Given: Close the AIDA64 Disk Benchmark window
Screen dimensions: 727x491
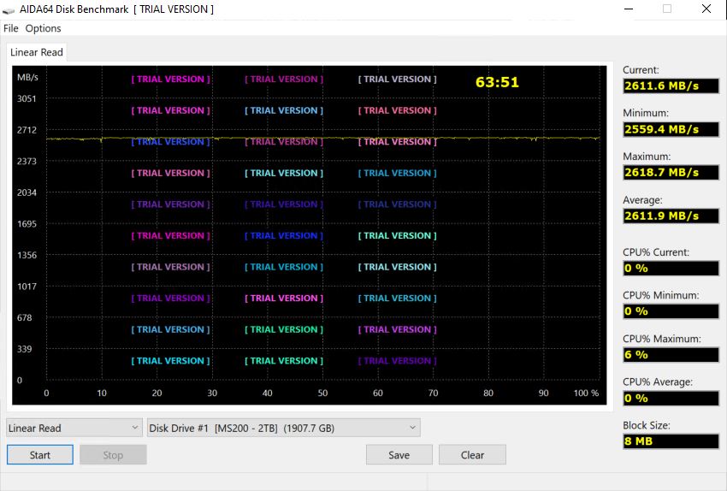Looking at the screenshot, I should pyautogui.click(x=706, y=9).
